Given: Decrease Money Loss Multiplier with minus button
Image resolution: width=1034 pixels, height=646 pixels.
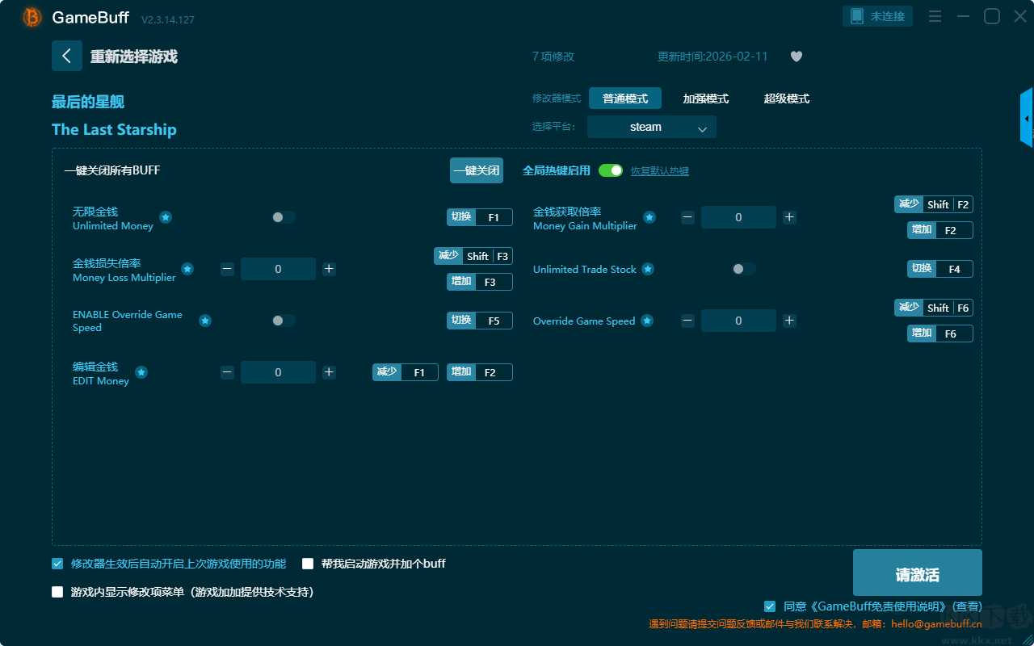Looking at the screenshot, I should click(x=227, y=269).
